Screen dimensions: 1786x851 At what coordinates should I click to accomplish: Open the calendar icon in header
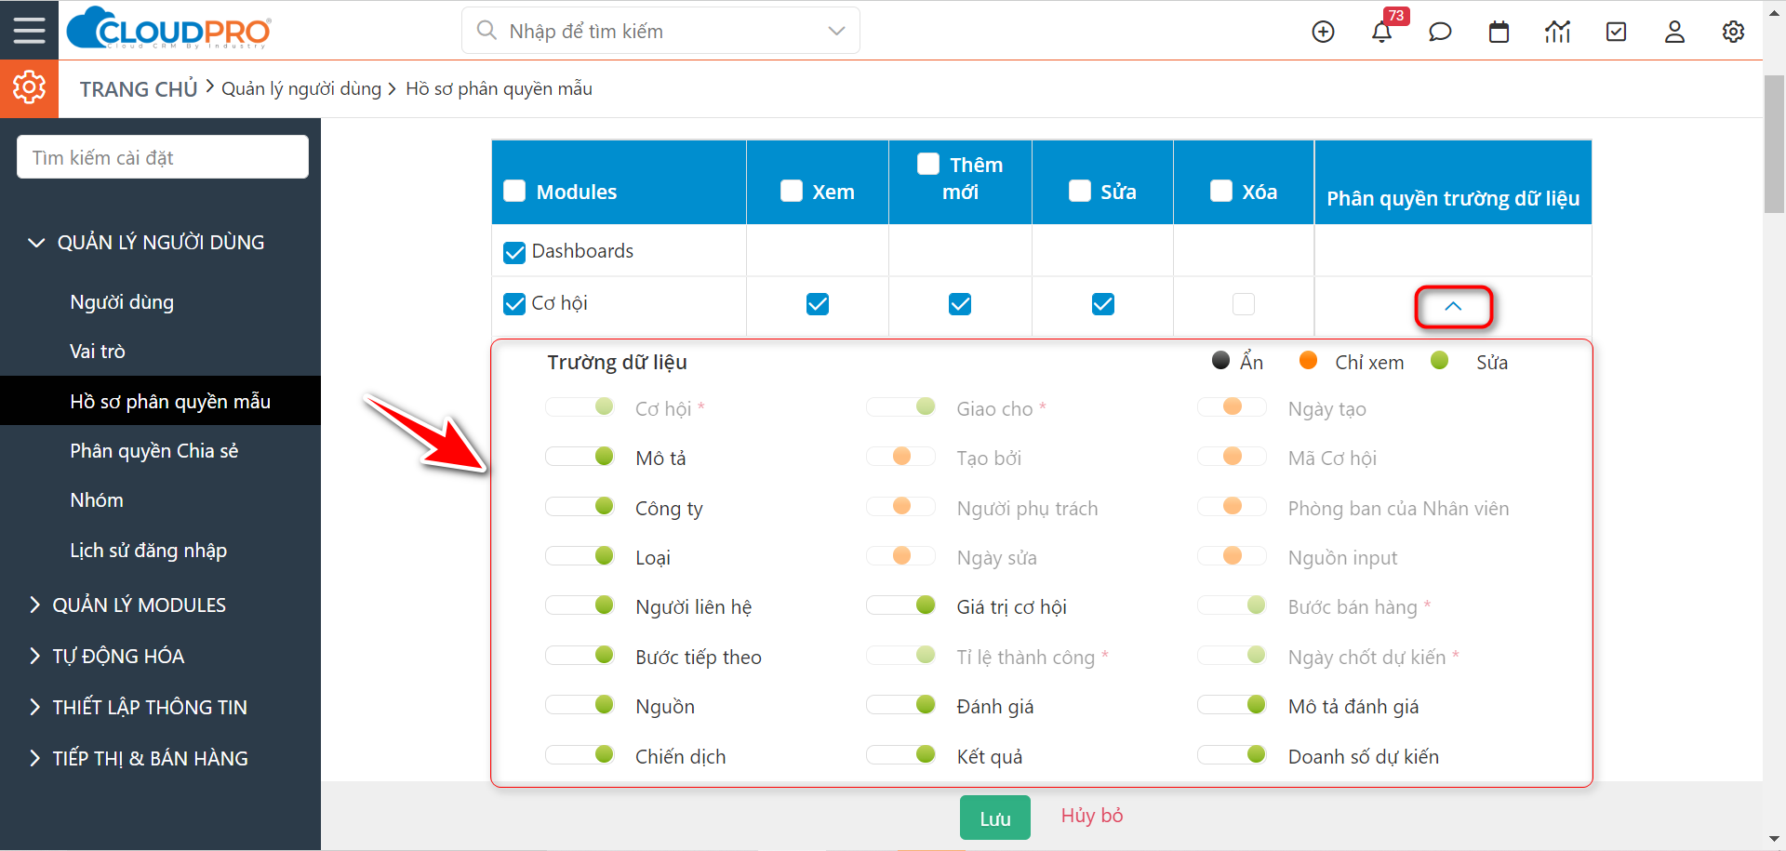[1499, 32]
